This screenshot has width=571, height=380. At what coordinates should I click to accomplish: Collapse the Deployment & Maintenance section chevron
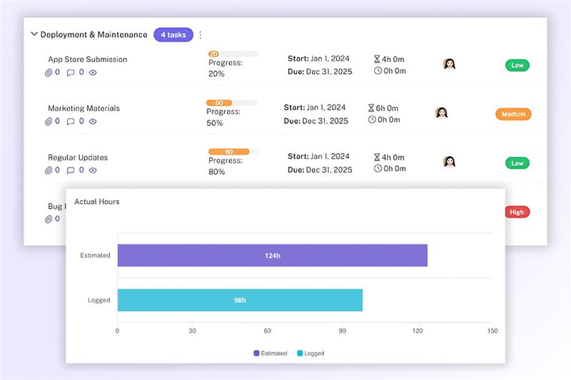34,34
